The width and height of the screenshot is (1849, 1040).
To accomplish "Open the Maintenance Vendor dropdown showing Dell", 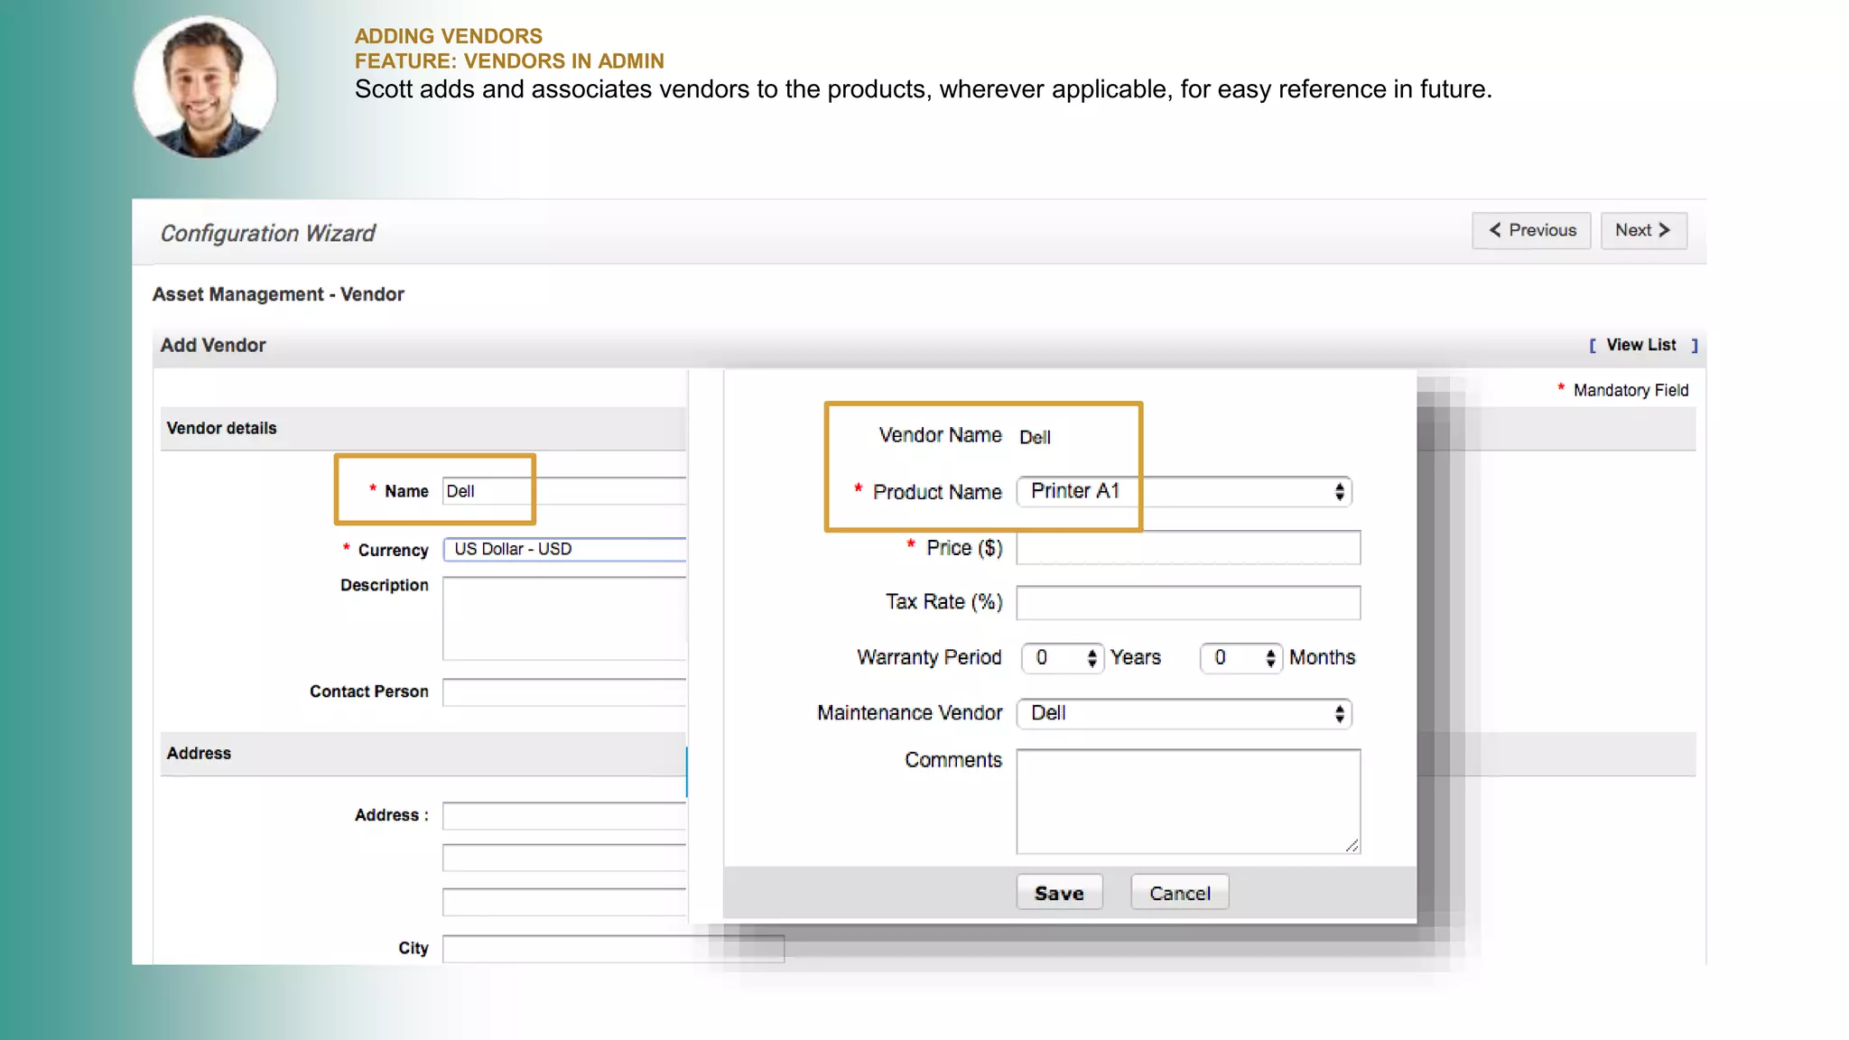I will pos(1184,713).
